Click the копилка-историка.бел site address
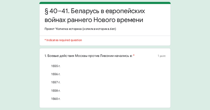The width and height of the screenshot is (210, 110). pos(99,29)
